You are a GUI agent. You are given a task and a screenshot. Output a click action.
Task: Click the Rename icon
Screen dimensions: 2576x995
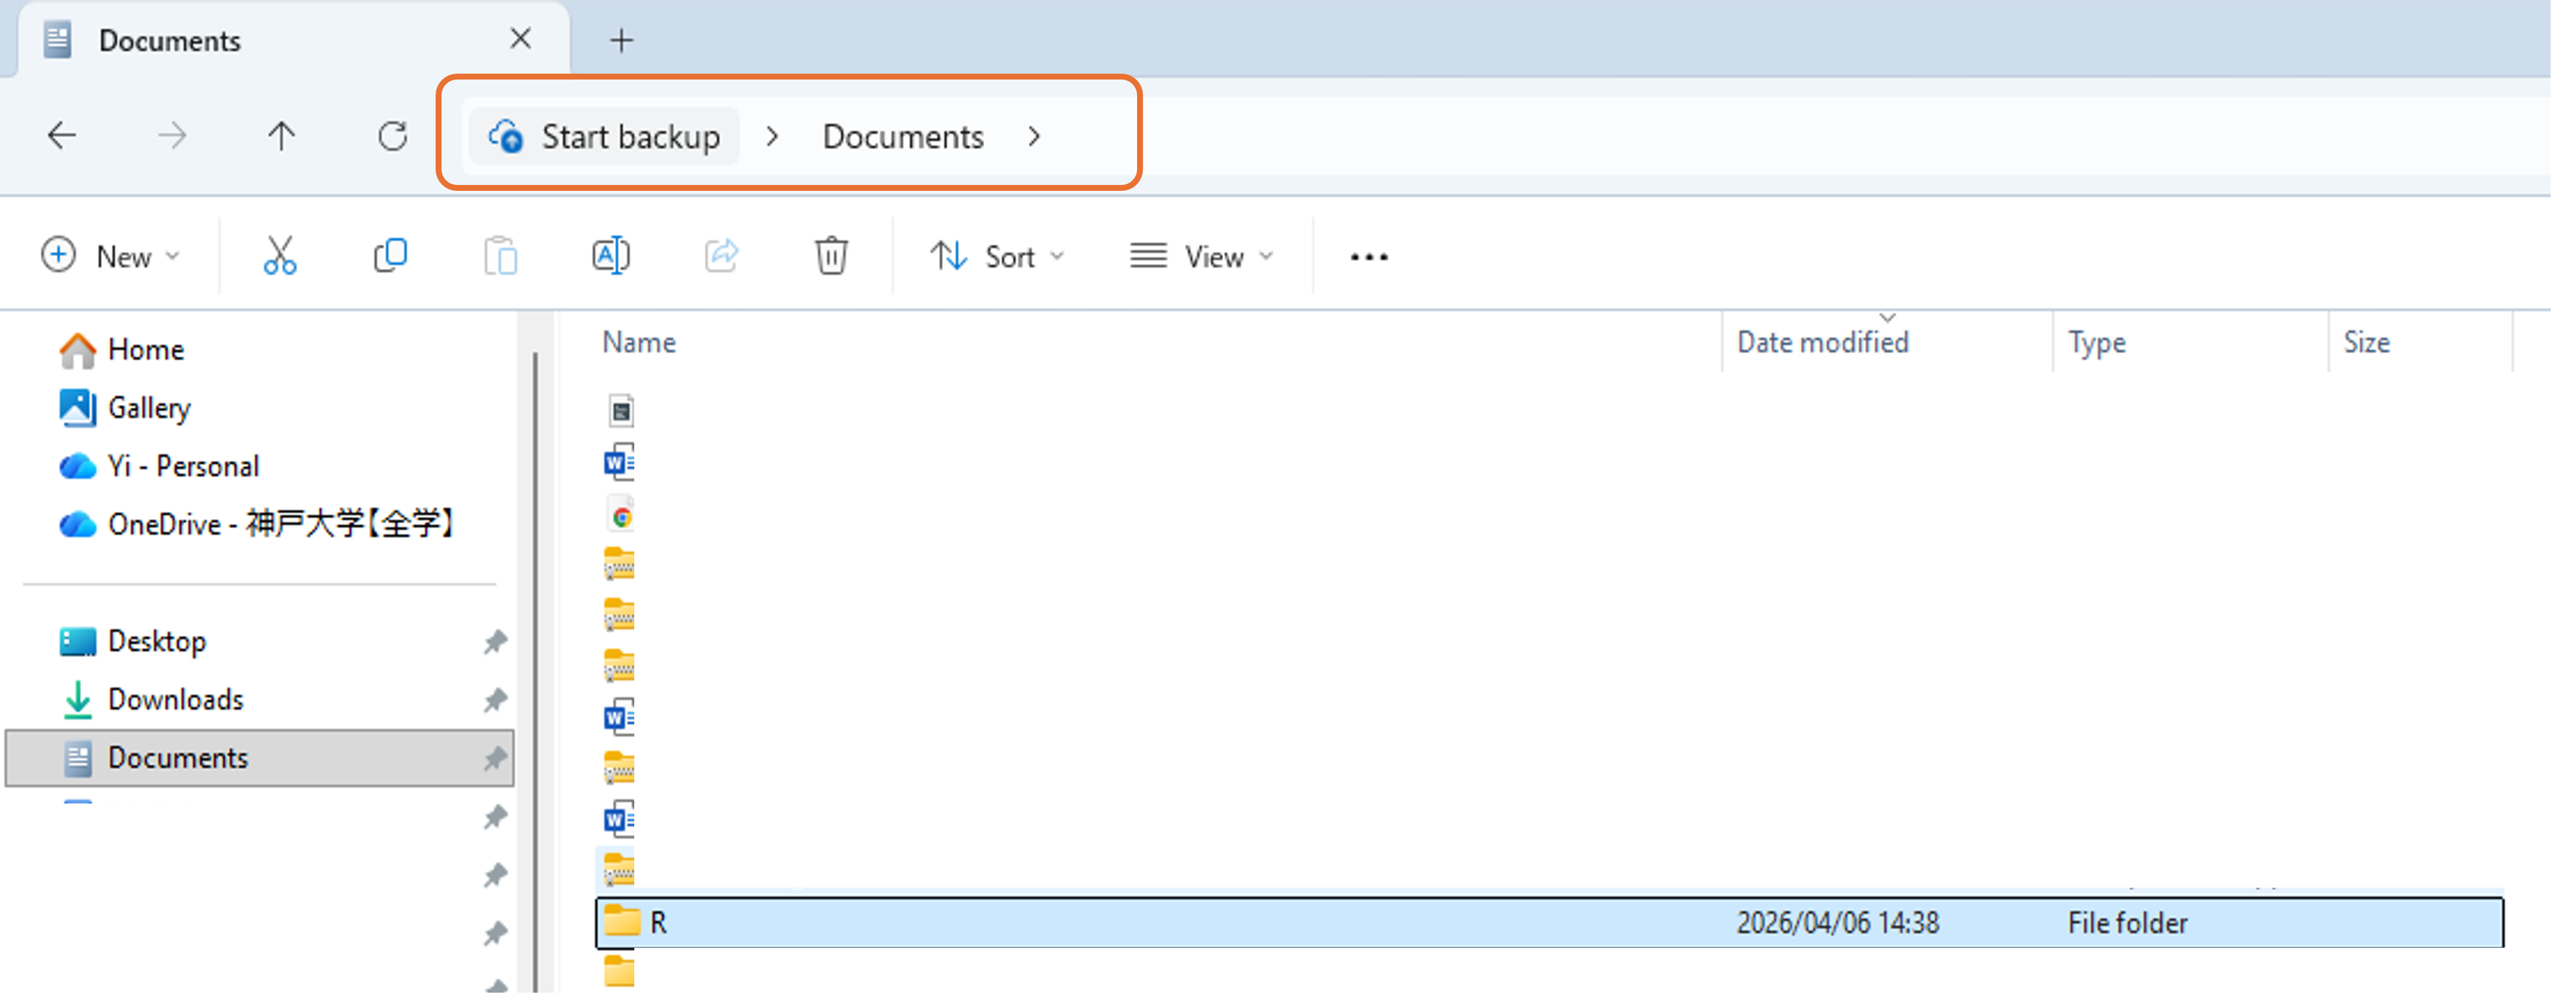pyautogui.click(x=611, y=256)
